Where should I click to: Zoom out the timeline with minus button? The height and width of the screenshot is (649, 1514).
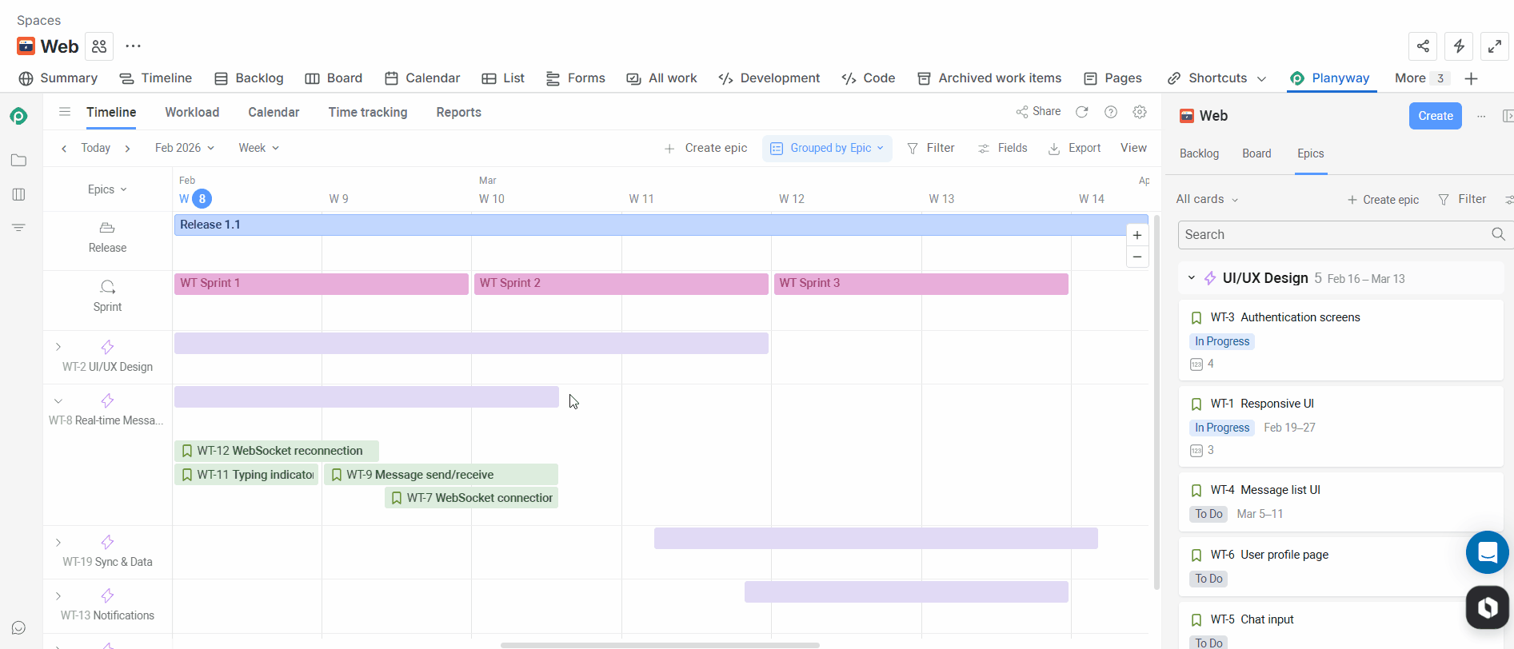tap(1137, 257)
